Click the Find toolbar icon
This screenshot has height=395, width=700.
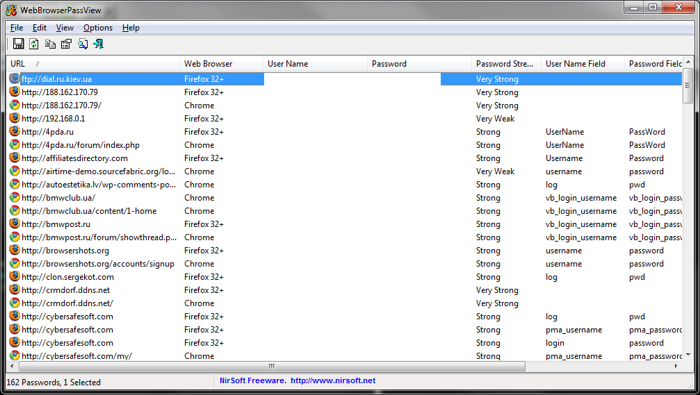point(83,44)
